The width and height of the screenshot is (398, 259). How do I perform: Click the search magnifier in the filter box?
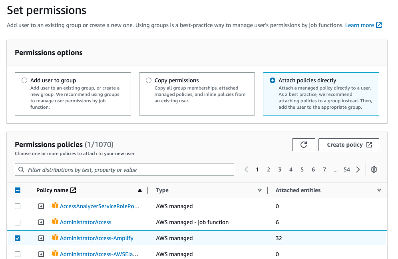(21, 169)
